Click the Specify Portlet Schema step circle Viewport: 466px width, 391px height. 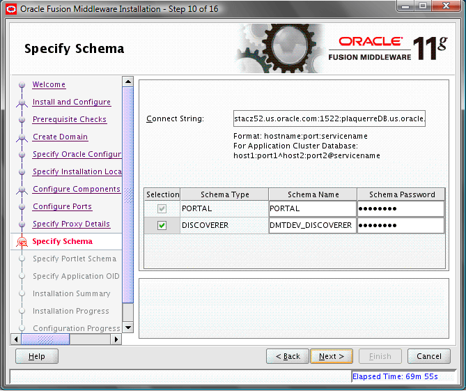22,259
